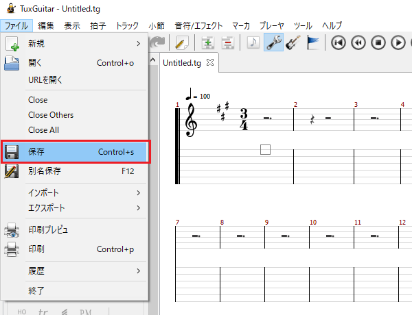Click the quarter rest in measure 2
The height and width of the screenshot is (315, 412).
(312, 120)
